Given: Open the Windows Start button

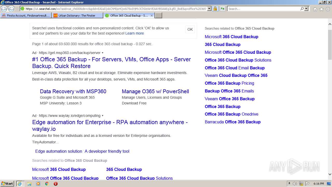Looking at the screenshot, I should tap(7, 184).
